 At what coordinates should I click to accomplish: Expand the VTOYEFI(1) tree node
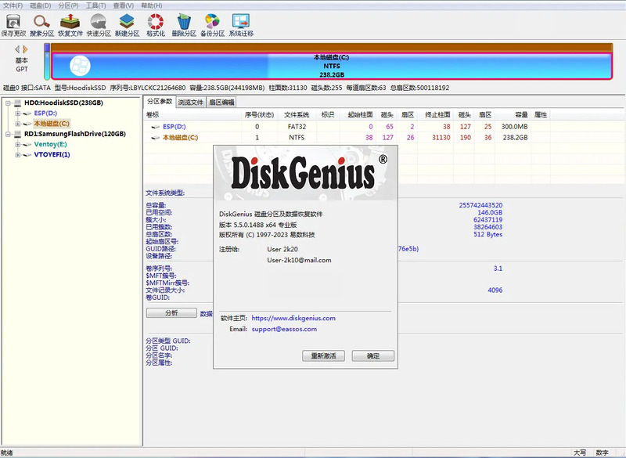(x=17, y=153)
